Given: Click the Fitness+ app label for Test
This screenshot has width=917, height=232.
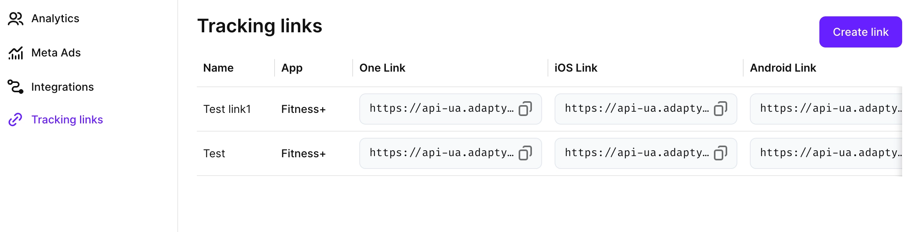Looking at the screenshot, I should [x=303, y=153].
